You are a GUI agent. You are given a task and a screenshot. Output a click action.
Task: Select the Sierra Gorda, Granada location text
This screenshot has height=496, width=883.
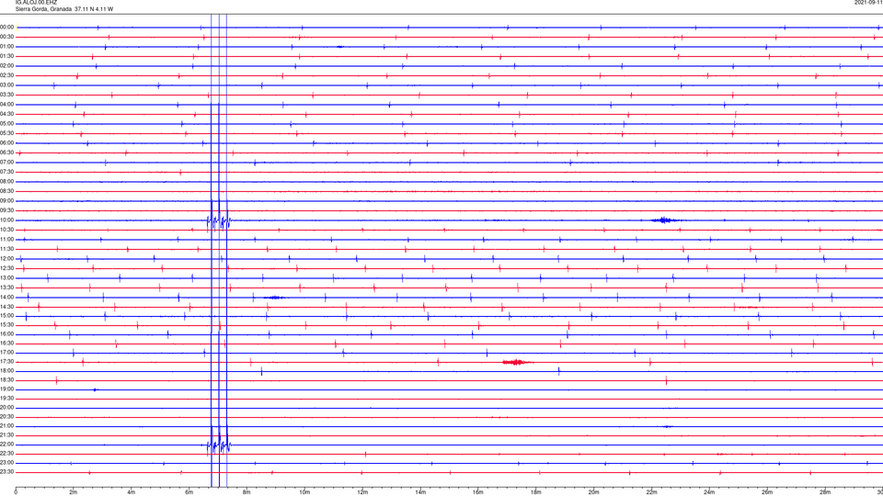coord(44,9)
